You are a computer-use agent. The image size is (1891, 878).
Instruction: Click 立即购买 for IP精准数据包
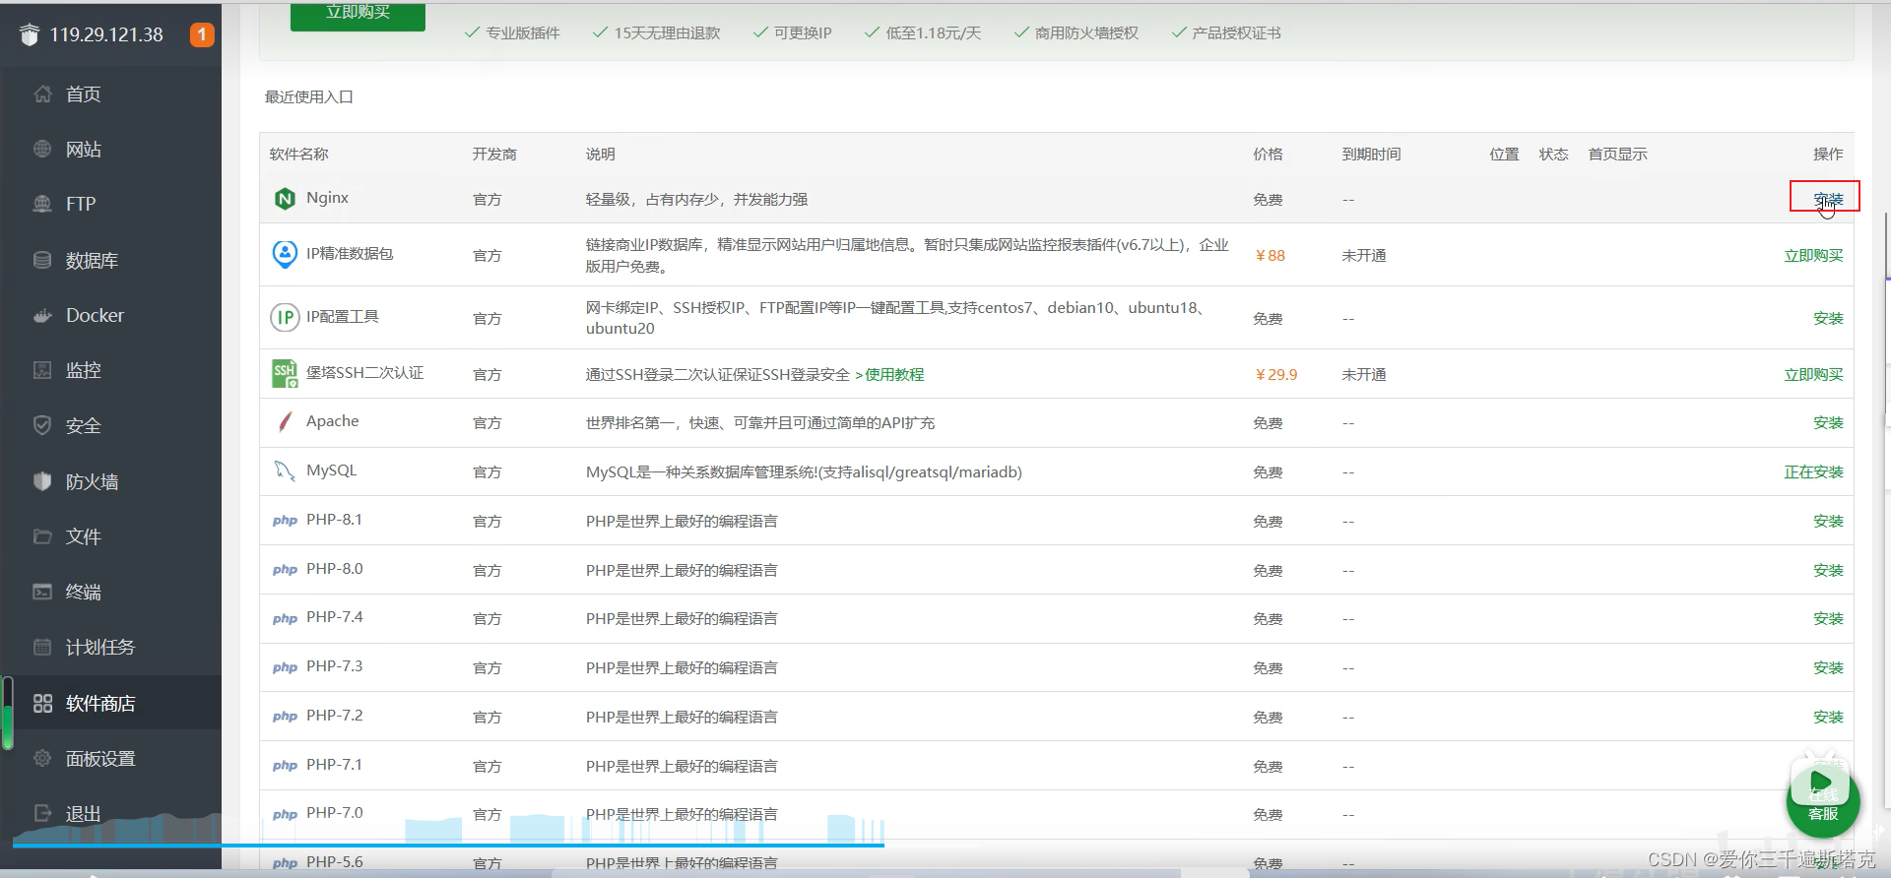click(x=1813, y=255)
